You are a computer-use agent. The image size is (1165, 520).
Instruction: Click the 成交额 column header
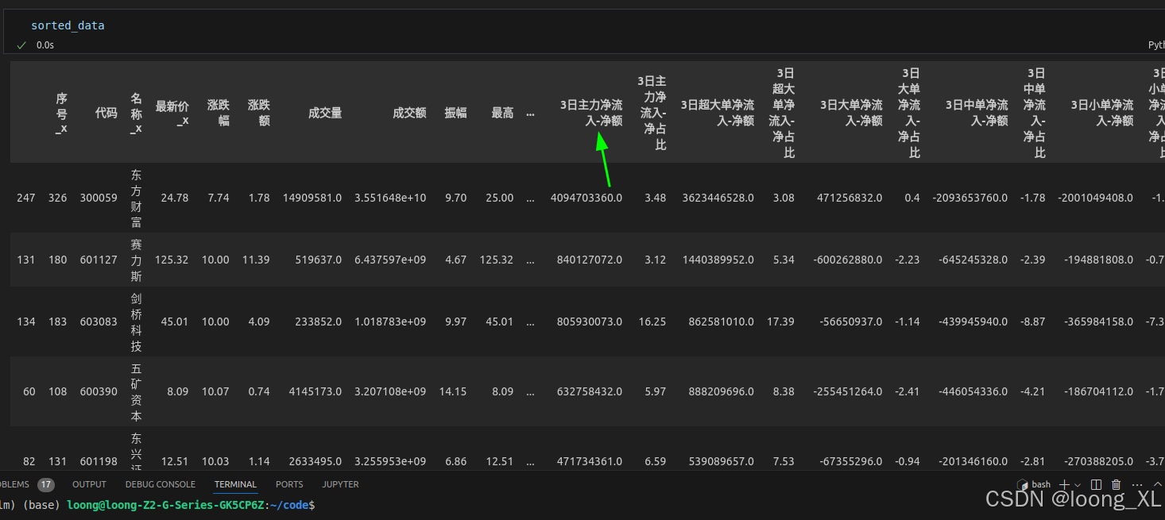coord(409,113)
